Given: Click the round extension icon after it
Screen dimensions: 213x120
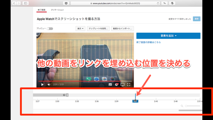Looking at the screenshot, I should click(x=172, y=3).
